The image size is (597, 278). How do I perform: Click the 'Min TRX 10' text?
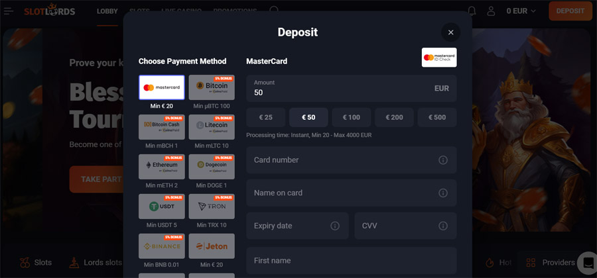[x=212, y=225]
